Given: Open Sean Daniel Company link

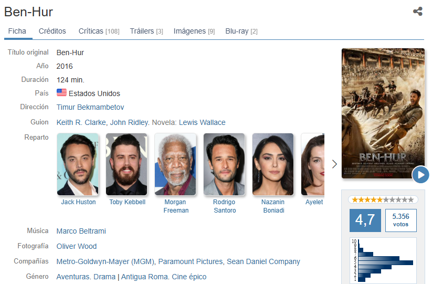Looking at the screenshot, I should [264, 261].
